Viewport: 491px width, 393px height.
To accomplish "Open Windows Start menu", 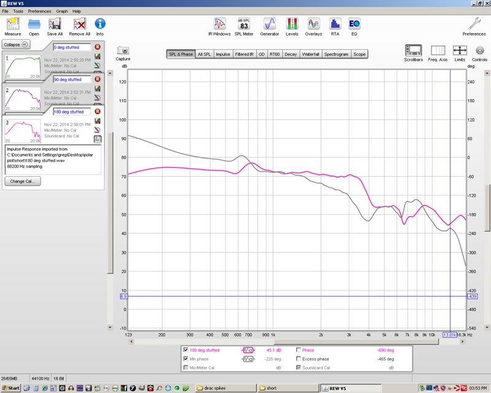I will coord(10,388).
